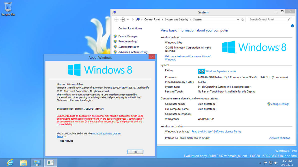Click the System breadcrumb segment
The height and width of the screenshot is (167, 298).
pyautogui.click(x=197, y=19)
